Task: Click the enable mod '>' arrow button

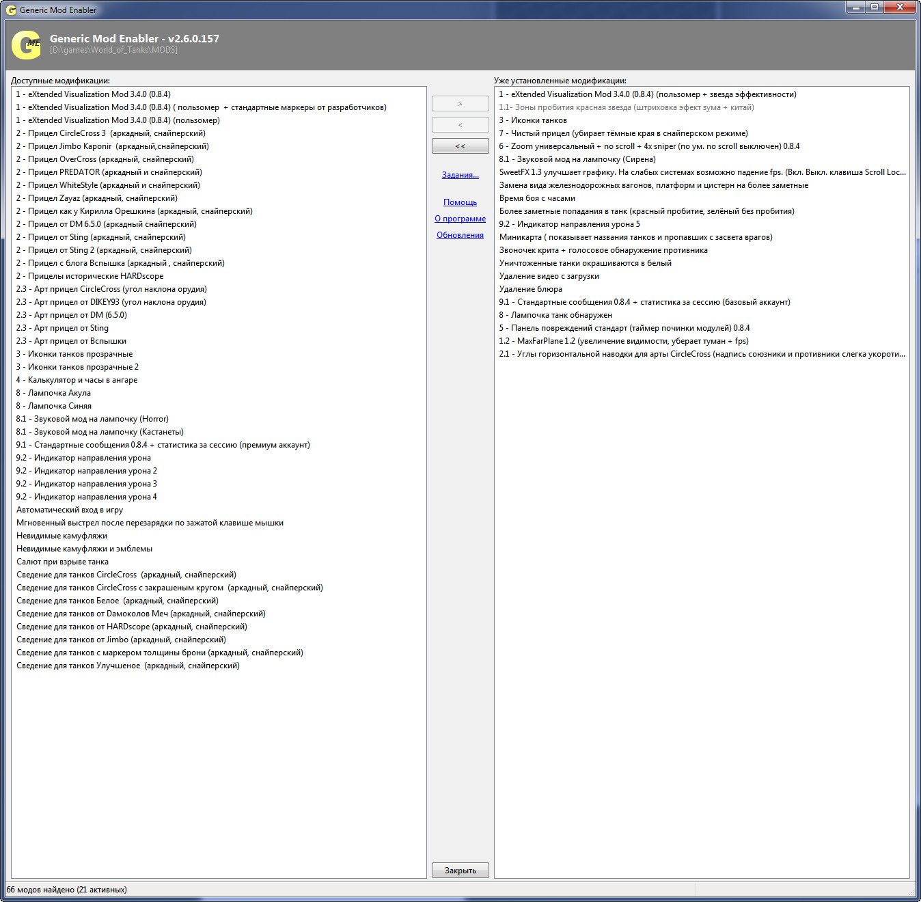Action: click(x=460, y=103)
